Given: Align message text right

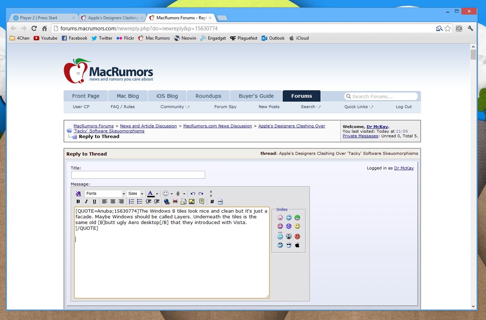Looking at the screenshot, I should click(x=121, y=202).
